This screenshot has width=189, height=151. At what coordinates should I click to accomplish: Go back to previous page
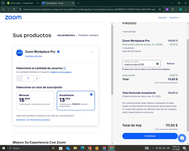[x=3, y=9]
